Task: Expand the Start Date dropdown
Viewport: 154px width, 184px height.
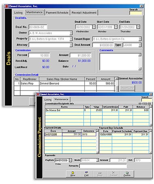Action: click(116, 27)
